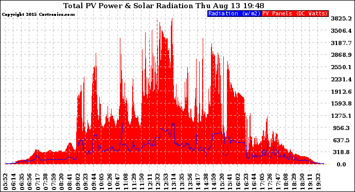The image size is (355, 192).
Task: Click the x-axis time label 14:38
Action: coord(205,182)
